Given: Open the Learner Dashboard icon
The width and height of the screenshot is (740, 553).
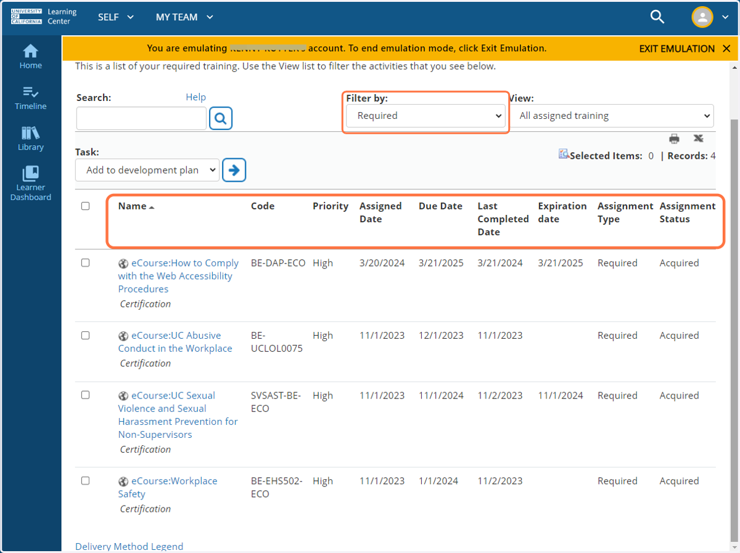Looking at the screenshot, I should tap(30, 184).
